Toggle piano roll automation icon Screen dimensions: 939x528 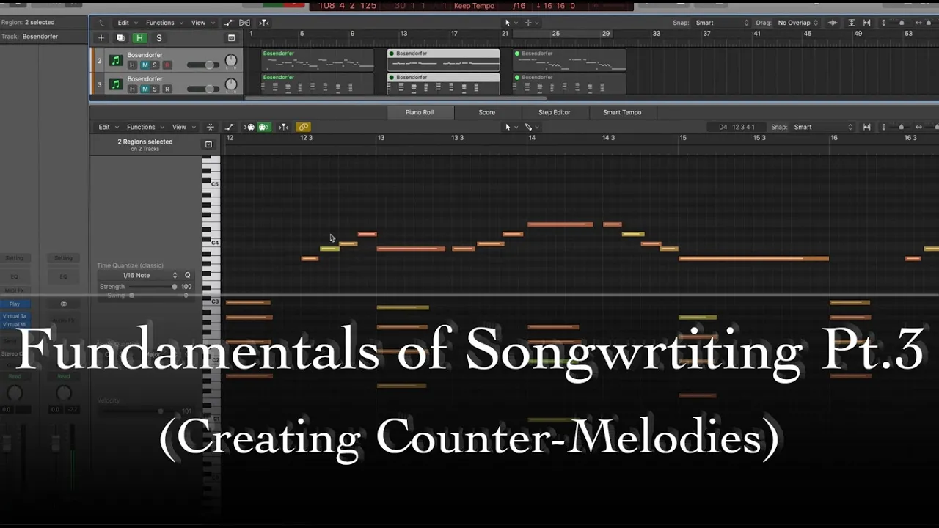(230, 127)
